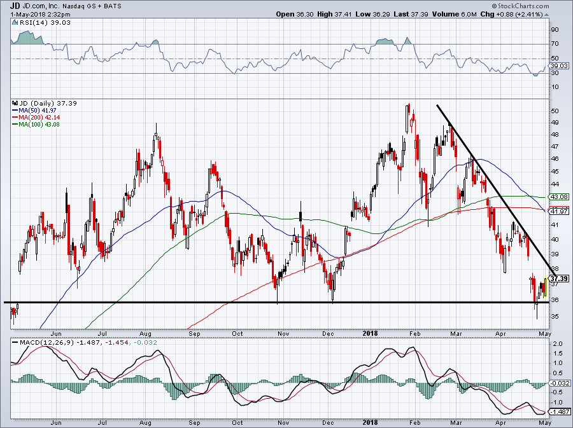Click the 41.97 price tag on right axis
The height and width of the screenshot is (428, 573).
pos(559,211)
